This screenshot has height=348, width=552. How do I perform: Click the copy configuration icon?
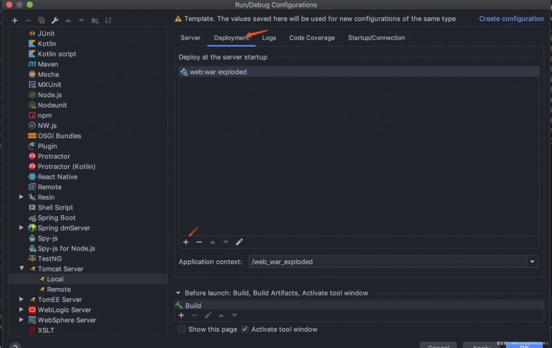point(41,20)
